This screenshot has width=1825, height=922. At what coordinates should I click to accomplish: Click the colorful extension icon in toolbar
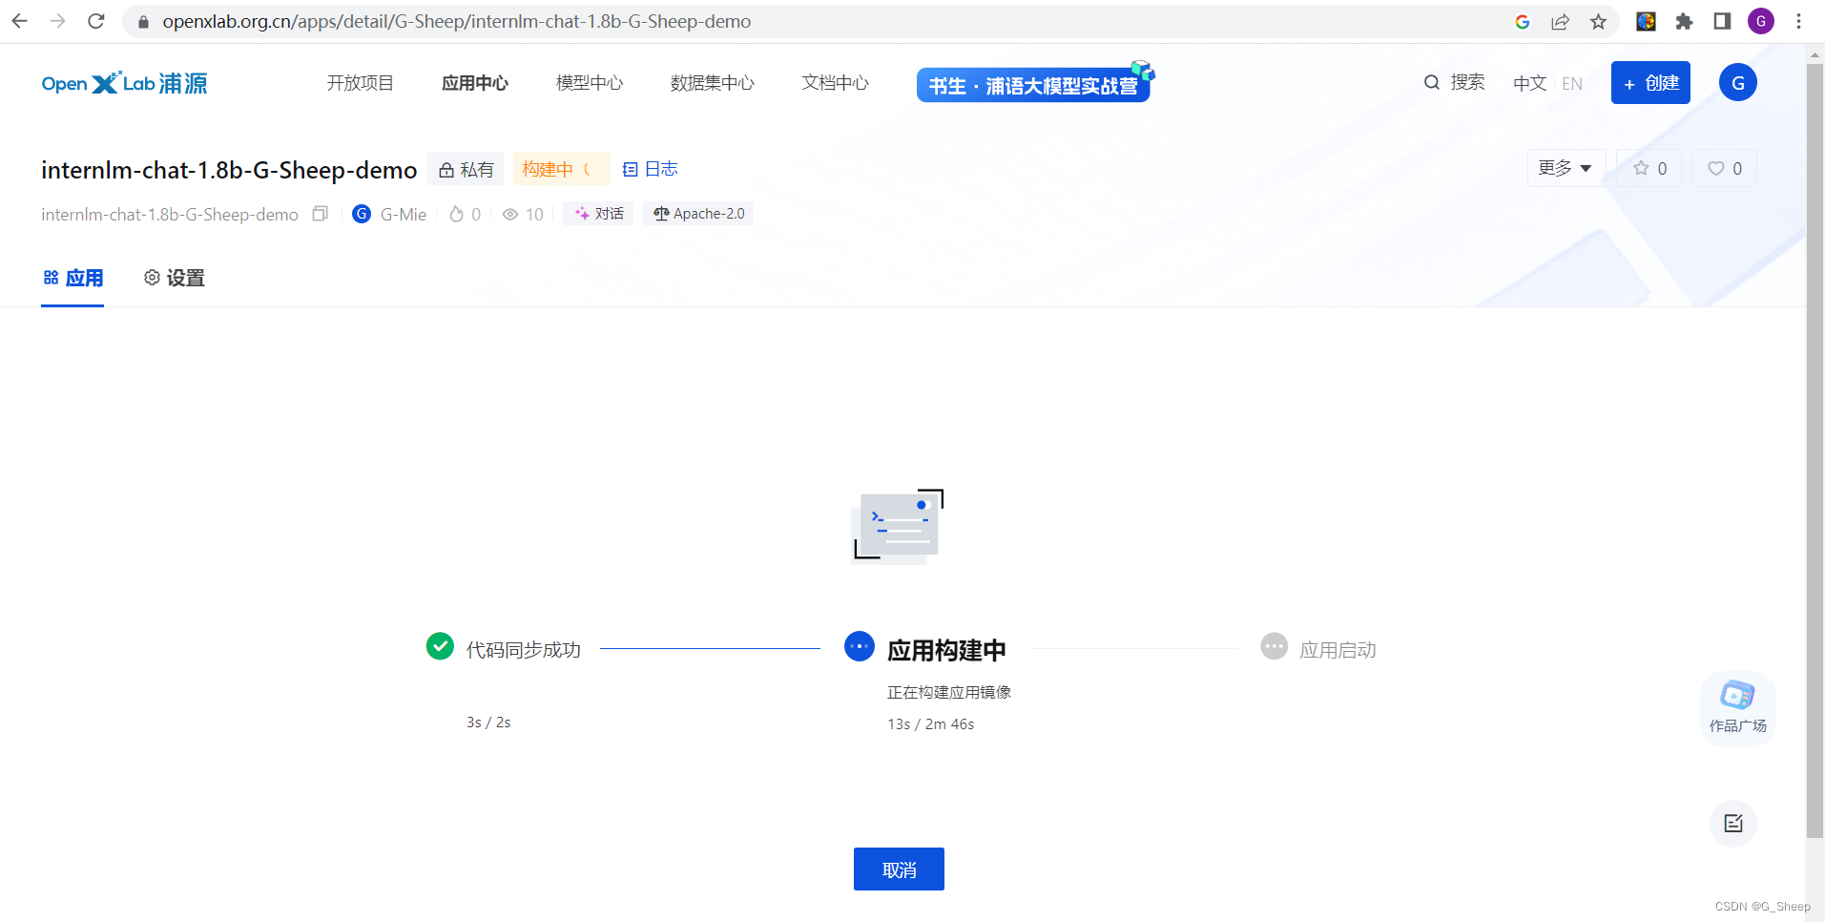pyautogui.click(x=1646, y=21)
